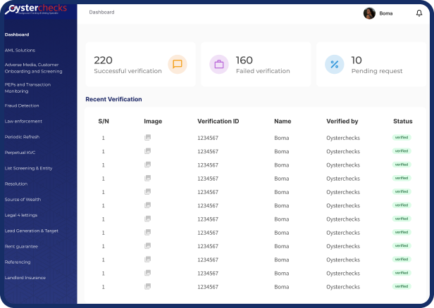434x308 pixels.
Task: Click the Dashboard breadcrumb in header
Action: (x=101, y=13)
